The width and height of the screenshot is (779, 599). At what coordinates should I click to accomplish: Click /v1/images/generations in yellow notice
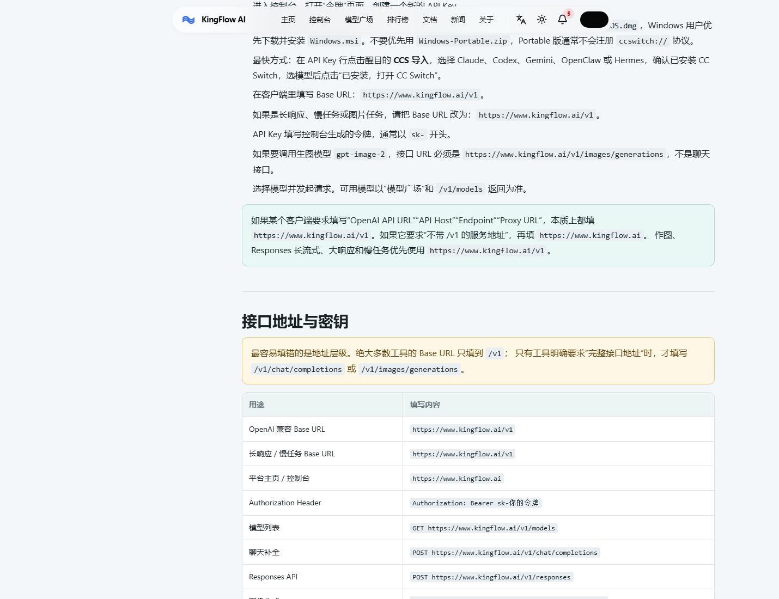coord(410,369)
